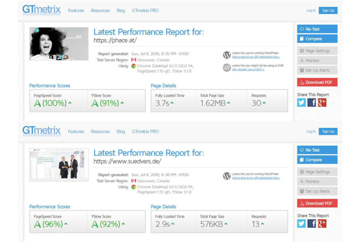Open Page Settings for the suedvers.de report
The width and height of the screenshot is (360, 242).
(x=317, y=172)
